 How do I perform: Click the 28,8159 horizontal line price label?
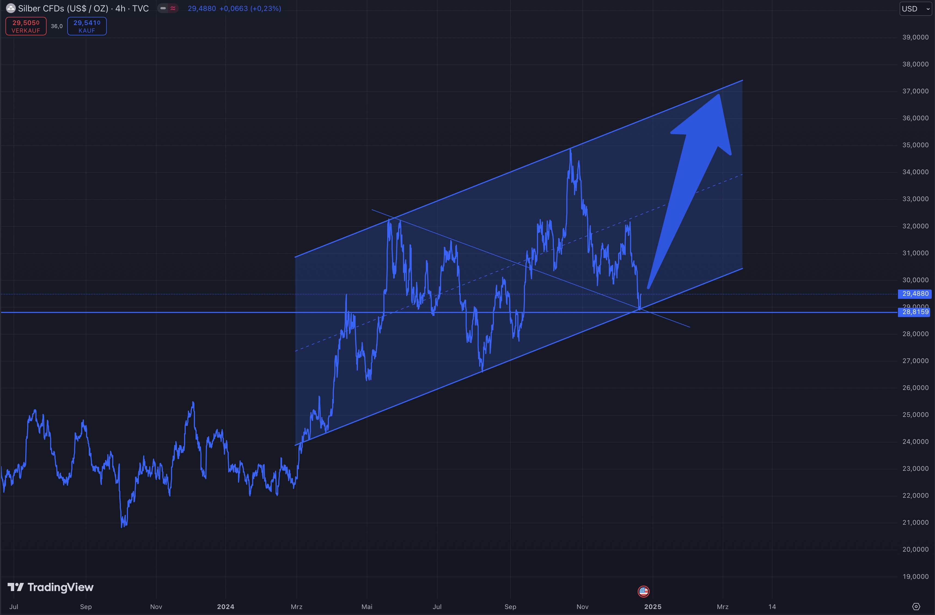tap(915, 312)
